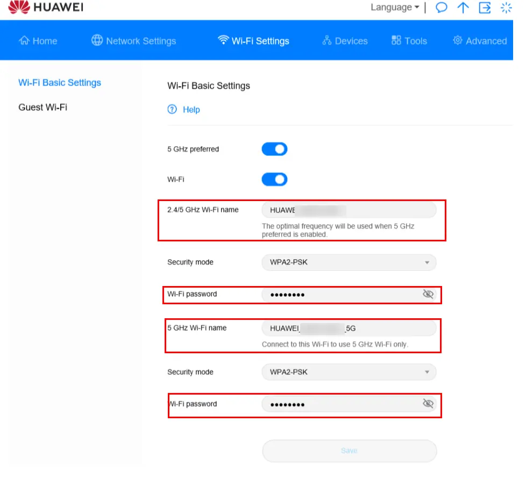Click the 5 GHz Wi-Fi name field
This screenshot has width=526, height=479.
[349, 328]
